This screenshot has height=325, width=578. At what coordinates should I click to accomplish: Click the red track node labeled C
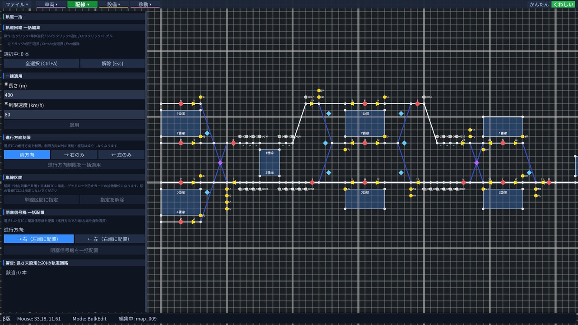(x=181, y=182)
